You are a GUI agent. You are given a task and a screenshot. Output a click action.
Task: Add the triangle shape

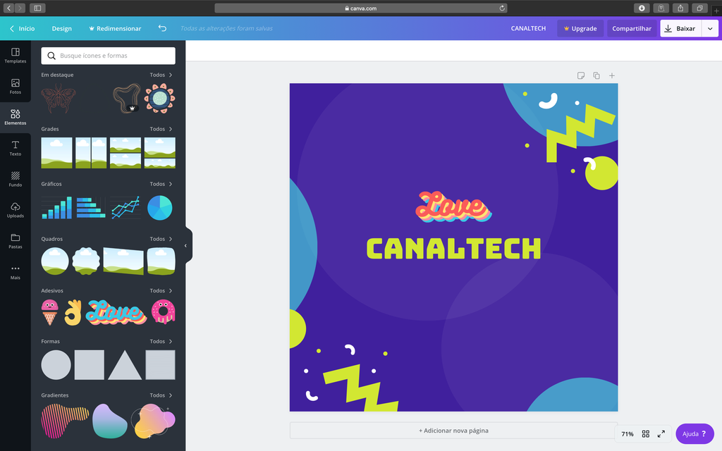[125, 365]
